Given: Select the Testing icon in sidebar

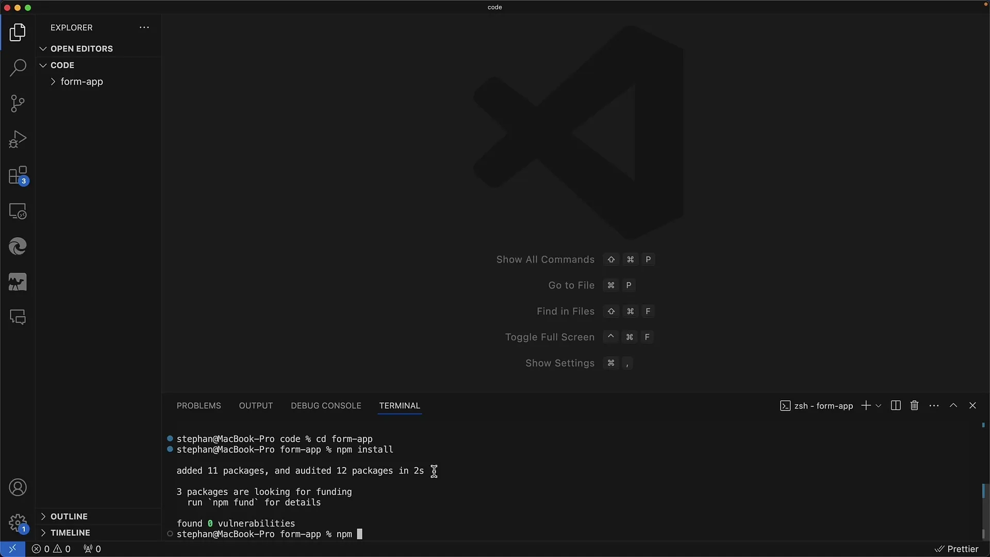Looking at the screenshot, I should point(18,139).
